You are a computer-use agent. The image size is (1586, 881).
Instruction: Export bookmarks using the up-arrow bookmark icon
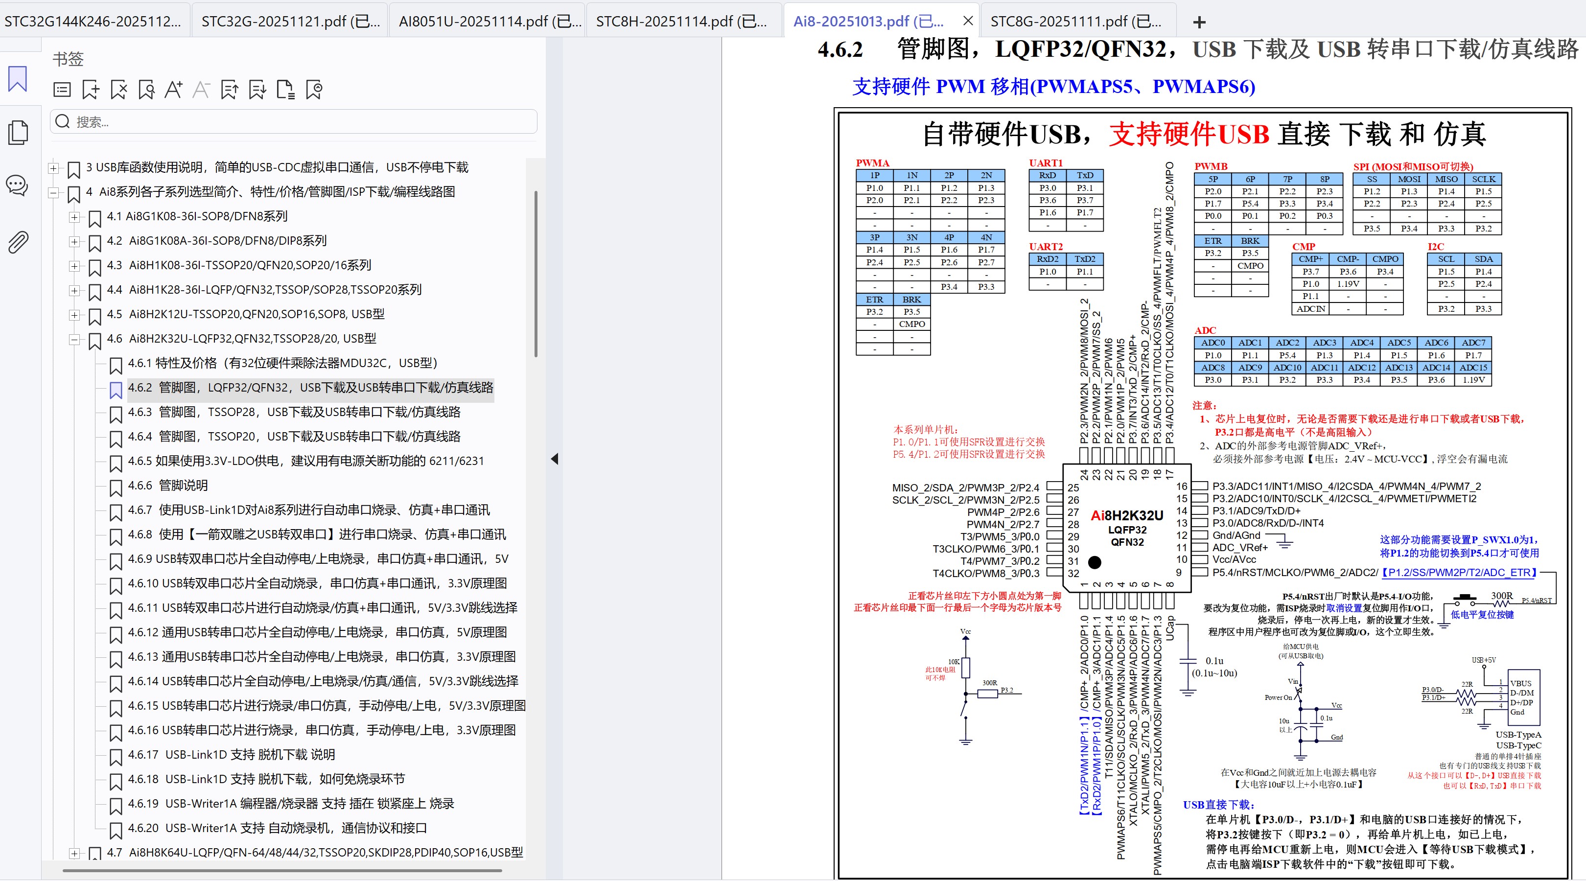(x=229, y=89)
